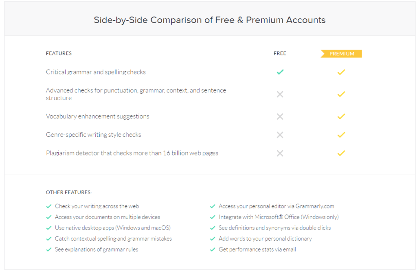417x278 pixels.
Task: Click the checkmark beside Integrate with Microsoft Office
Action: [x=213, y=217]
